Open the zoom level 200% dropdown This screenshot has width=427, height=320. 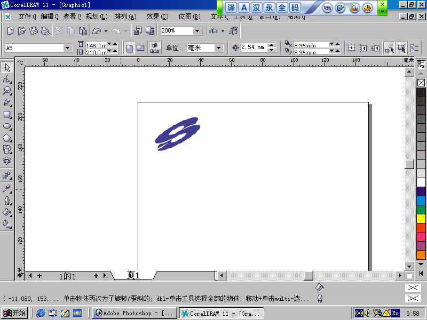[197, 31]
